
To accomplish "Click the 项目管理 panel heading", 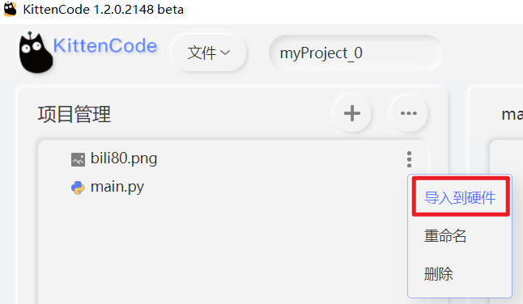I will [74, 114].
